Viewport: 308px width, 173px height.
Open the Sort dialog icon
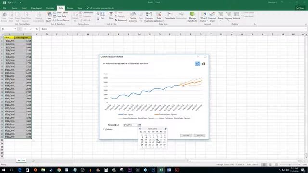(103, 15)
